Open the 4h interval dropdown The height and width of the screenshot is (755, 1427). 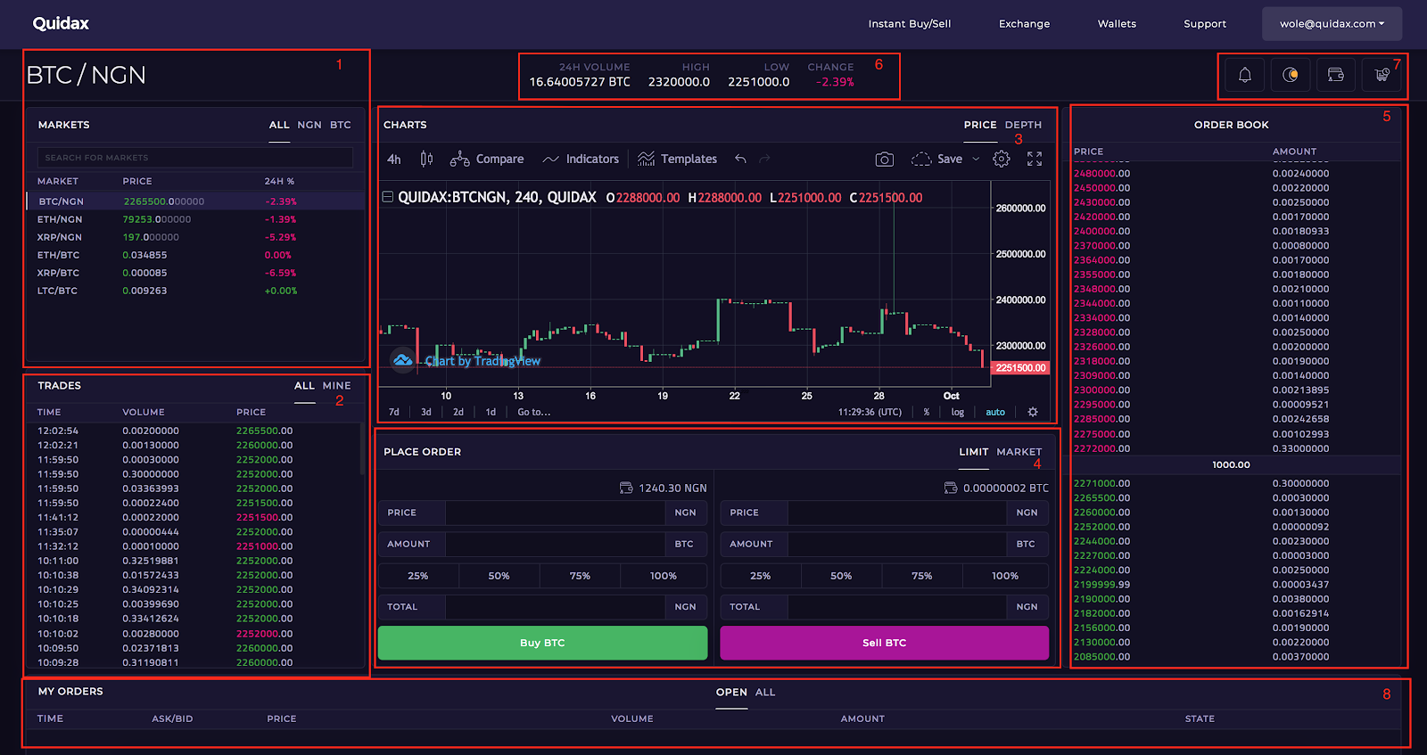(394, 159)
